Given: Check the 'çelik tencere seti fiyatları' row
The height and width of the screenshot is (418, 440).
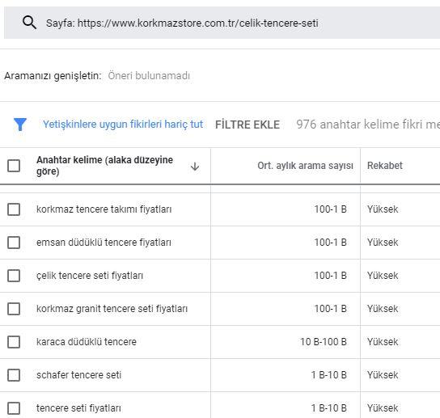Looking at the screenshot, I should 14,276.
